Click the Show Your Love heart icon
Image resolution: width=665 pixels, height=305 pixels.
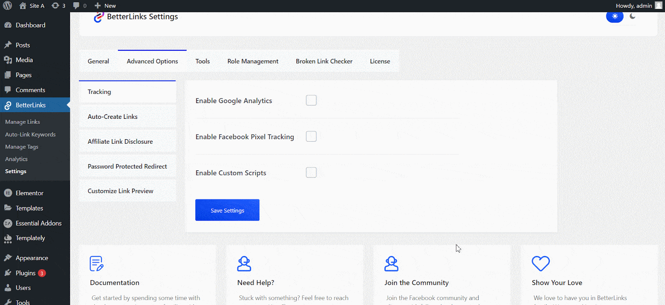coord(541,263)
